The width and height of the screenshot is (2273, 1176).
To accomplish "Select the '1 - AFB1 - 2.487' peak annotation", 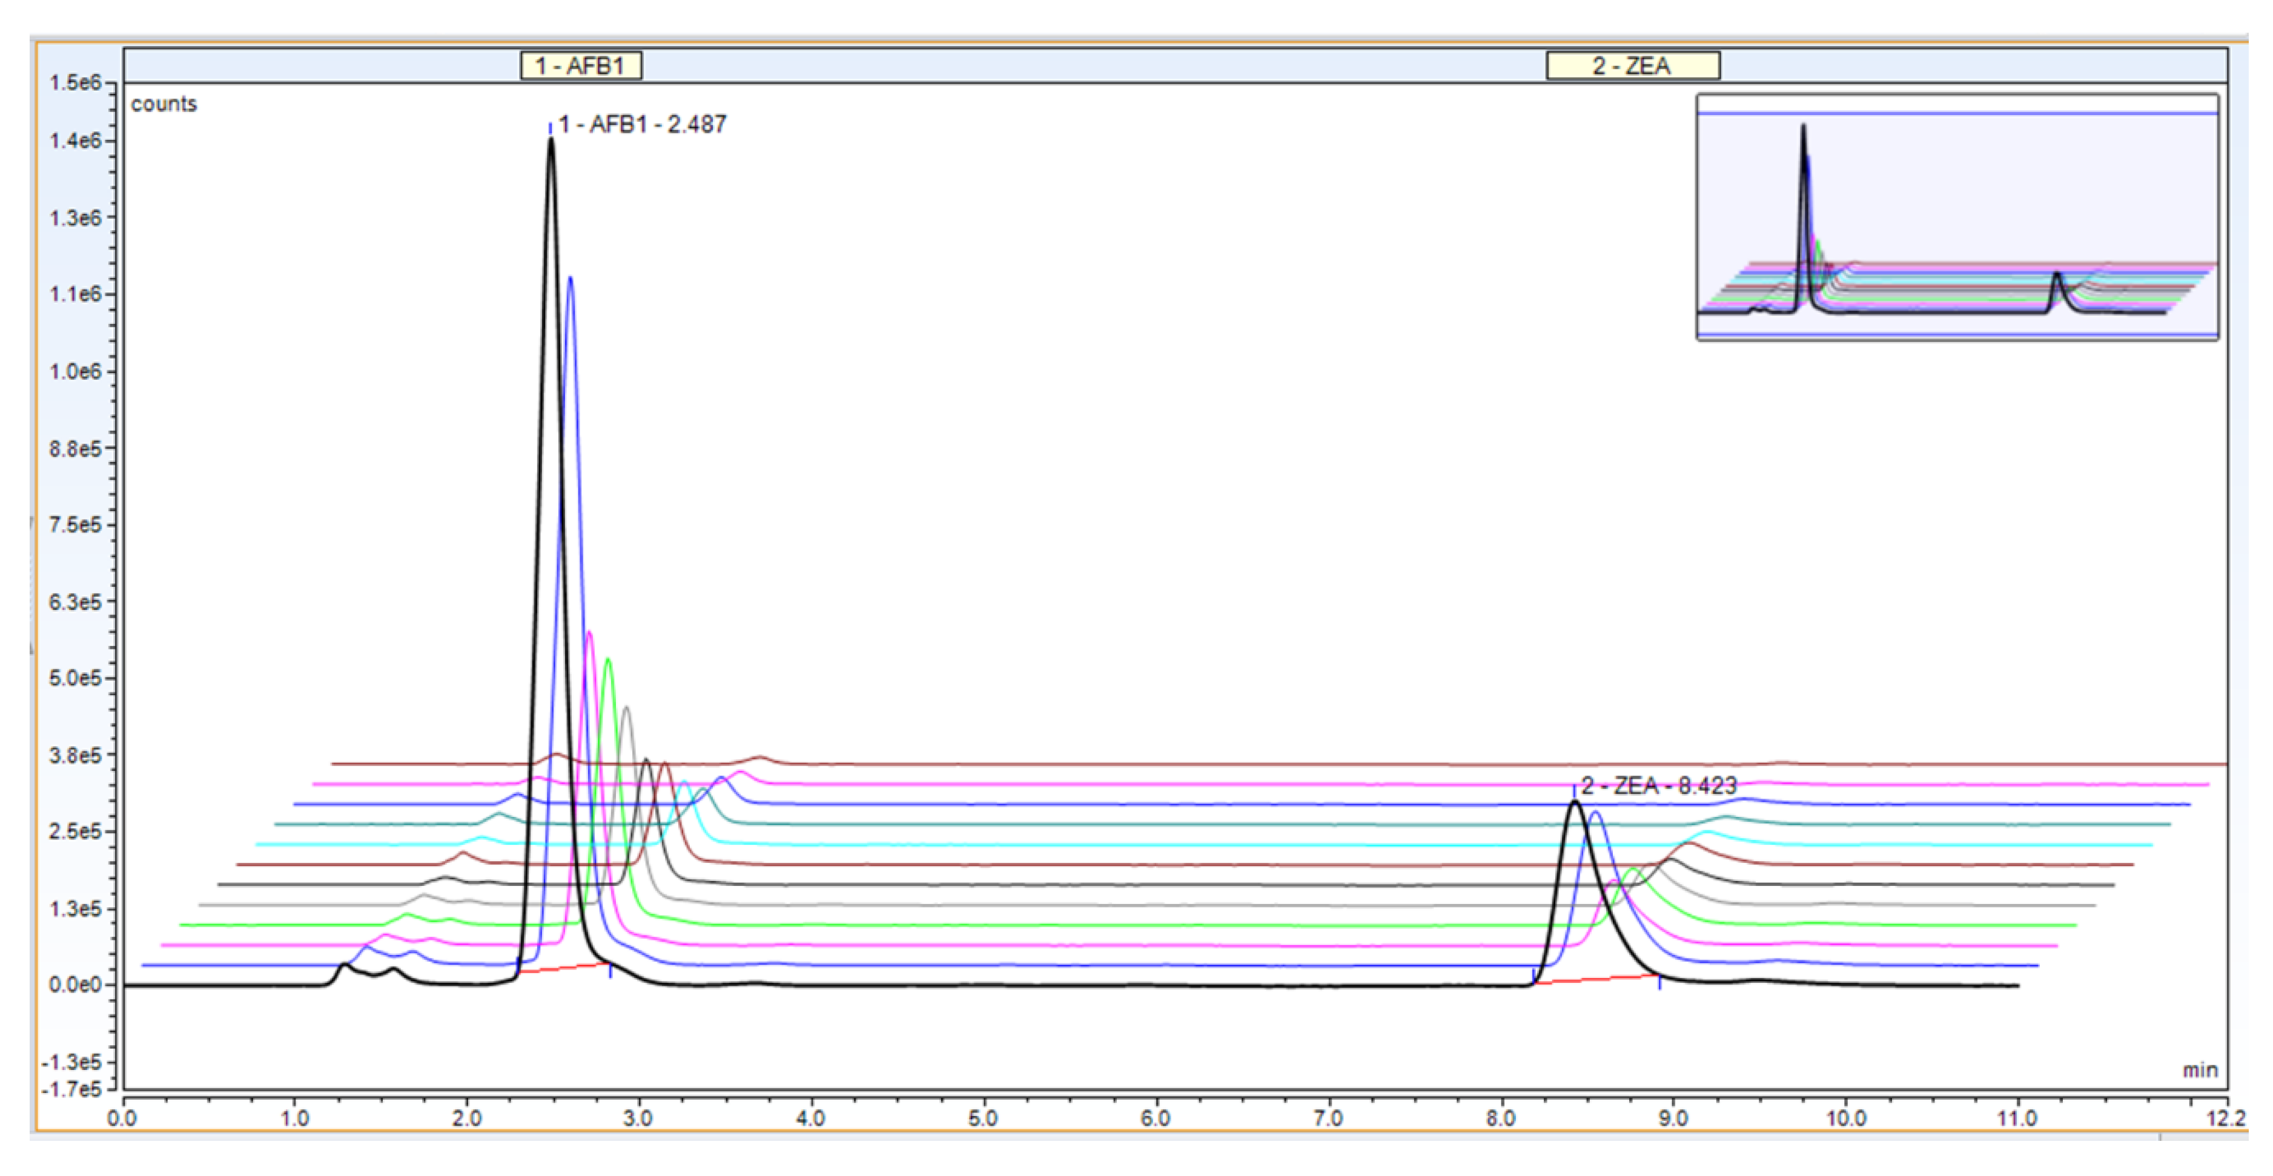I will pos(641,124).
